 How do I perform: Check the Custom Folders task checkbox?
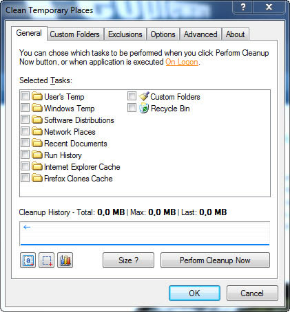(x=132, y=96)
